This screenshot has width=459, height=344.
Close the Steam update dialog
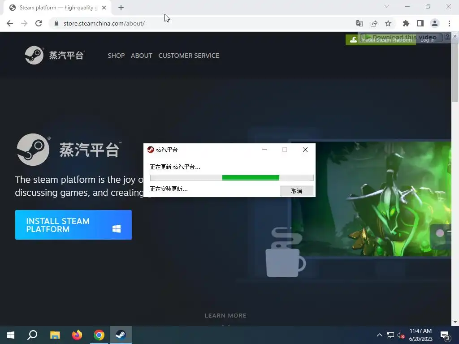tap(305, 150)
